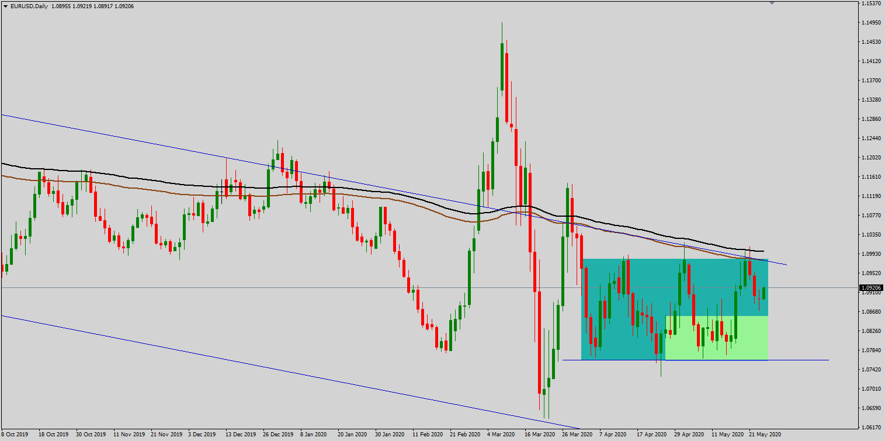Screen dimensions: 885x441
Task: Click price axis label 1.06170
Action: tap(870, 428)
